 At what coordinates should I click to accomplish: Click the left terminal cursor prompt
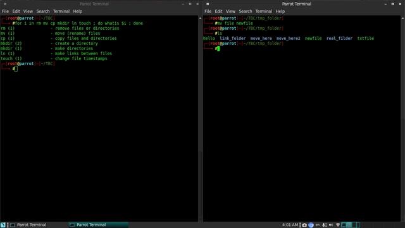16,69
